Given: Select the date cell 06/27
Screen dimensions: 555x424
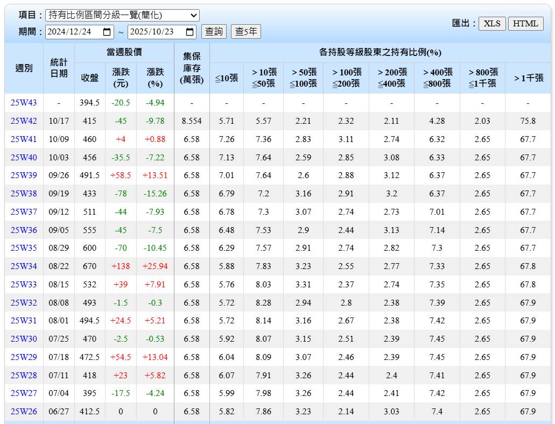Looking at the screenshot, I should pos(59,412).
